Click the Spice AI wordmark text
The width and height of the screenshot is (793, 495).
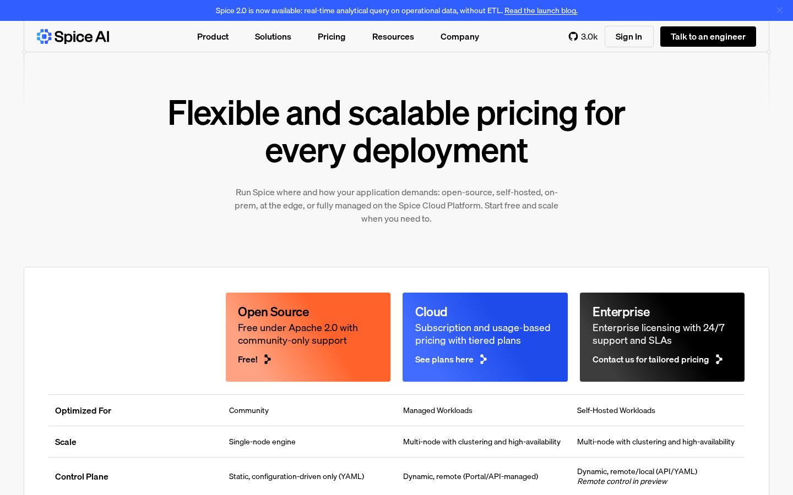[82, 36]
